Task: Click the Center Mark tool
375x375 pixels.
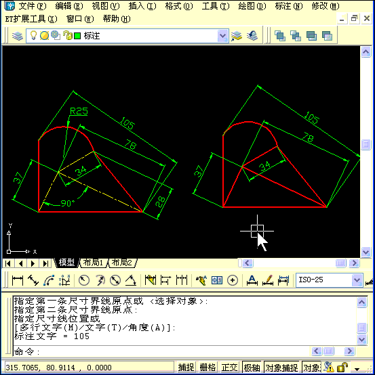Action: pos(233,280)
